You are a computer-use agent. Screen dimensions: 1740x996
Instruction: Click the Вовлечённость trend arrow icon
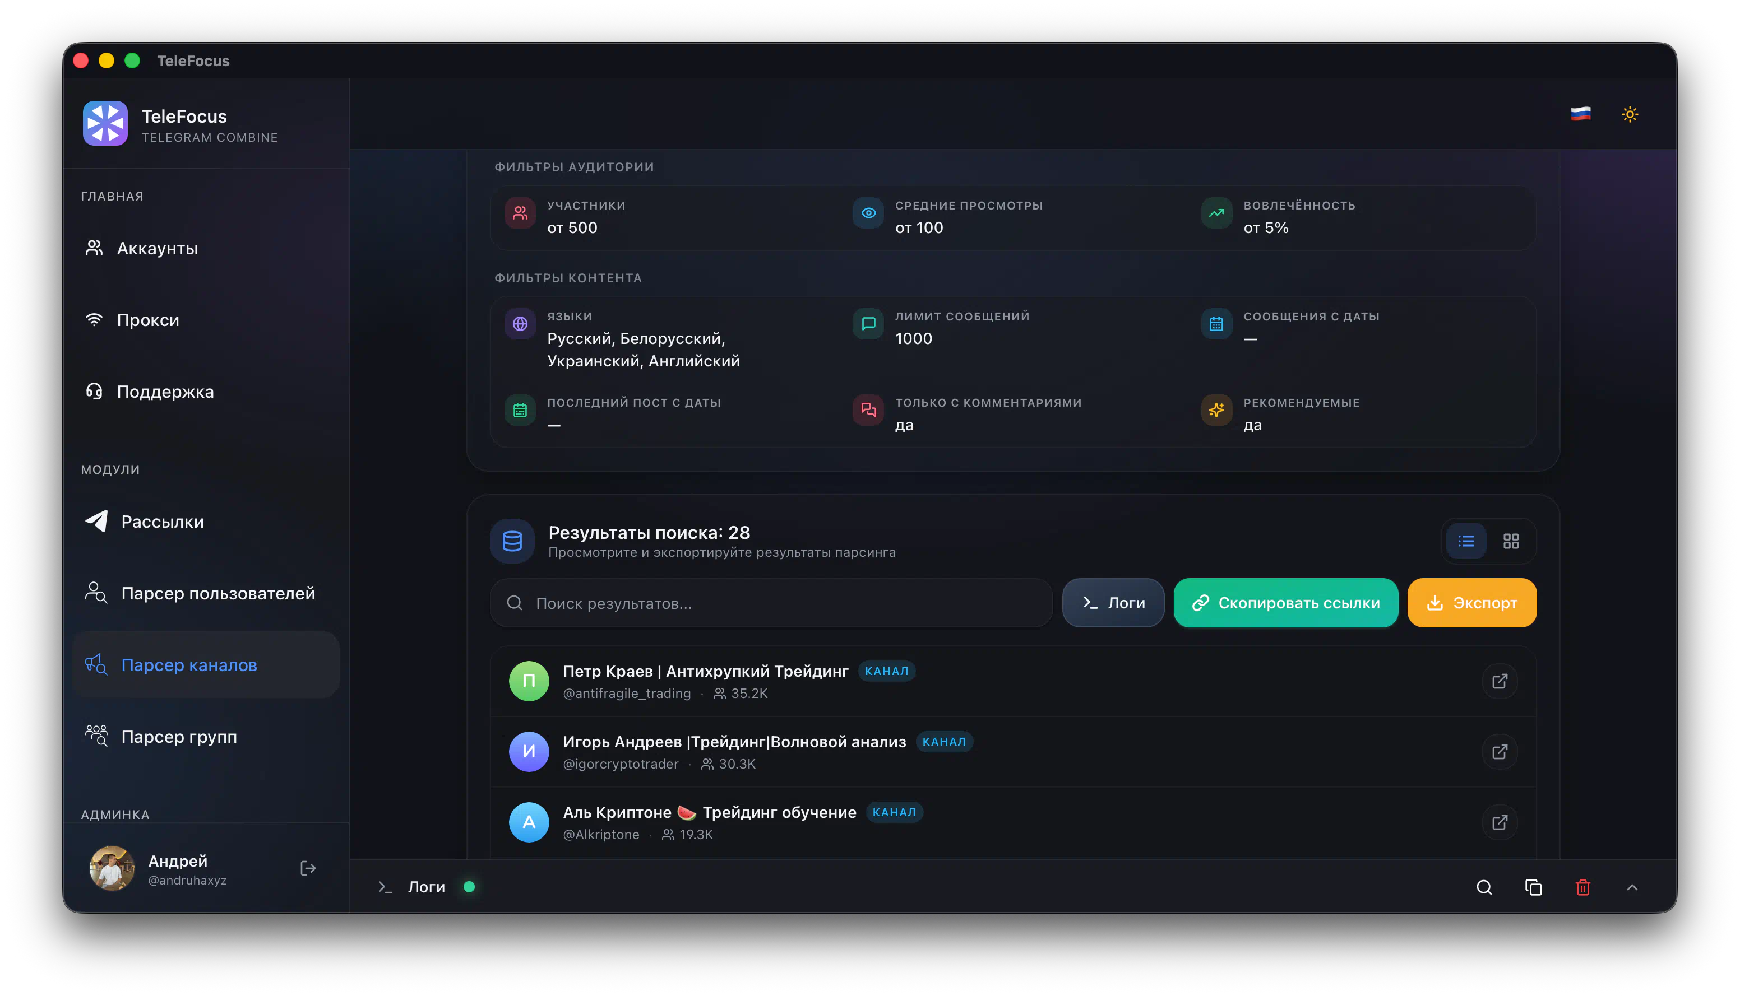1216,213
